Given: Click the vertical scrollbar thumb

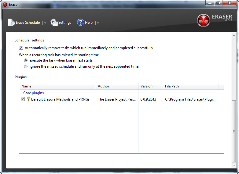Looking at the screenshot, I should pyautogui.click(x=234, y=131).
